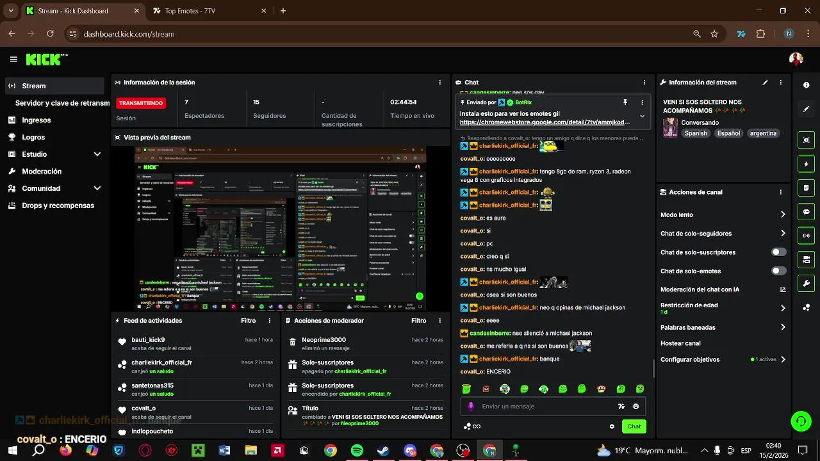Open Configurar objetivos arrow

[x=783, y=360]
